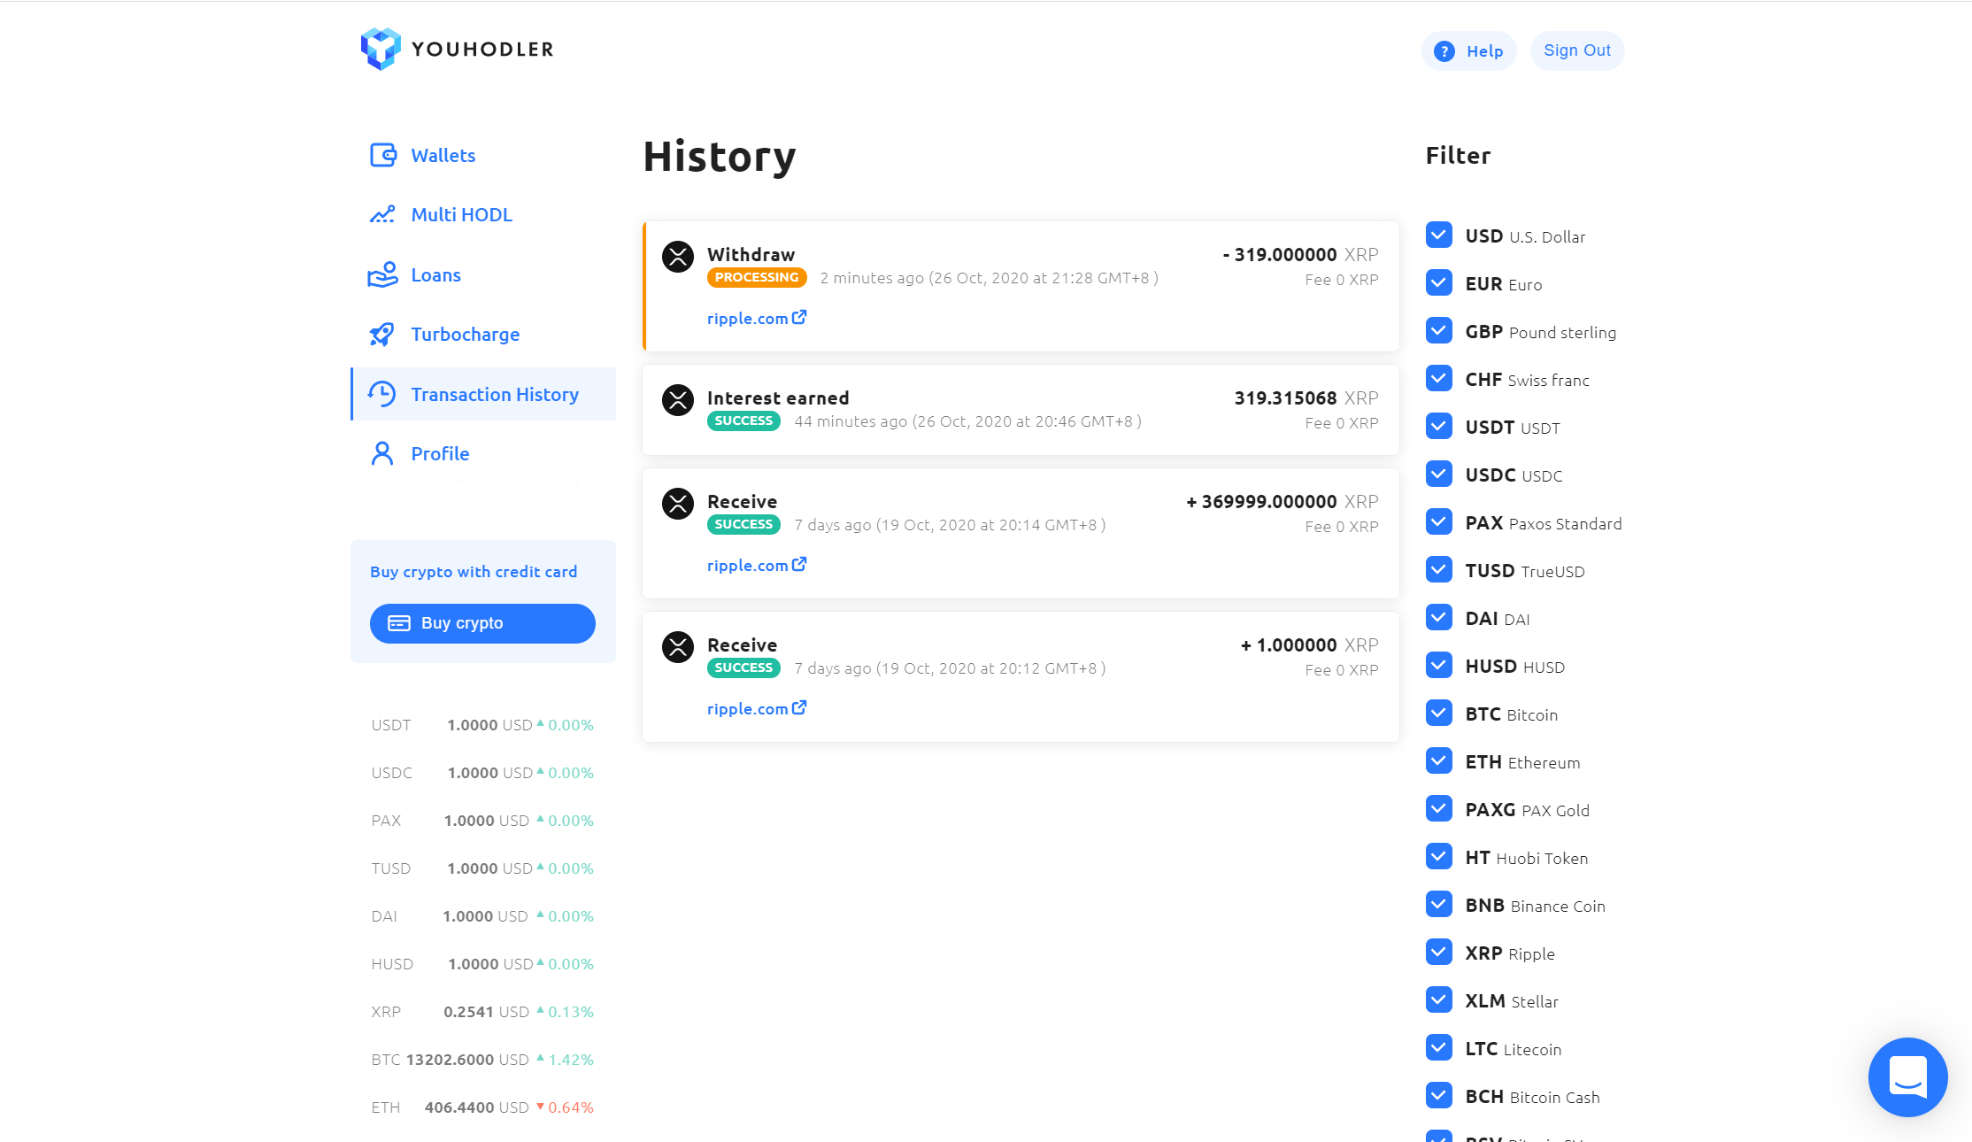Viewport: 1972px width, 1142px height.
Task: Click XRP icon on 1.000000 Receive row
Action: 678,647
